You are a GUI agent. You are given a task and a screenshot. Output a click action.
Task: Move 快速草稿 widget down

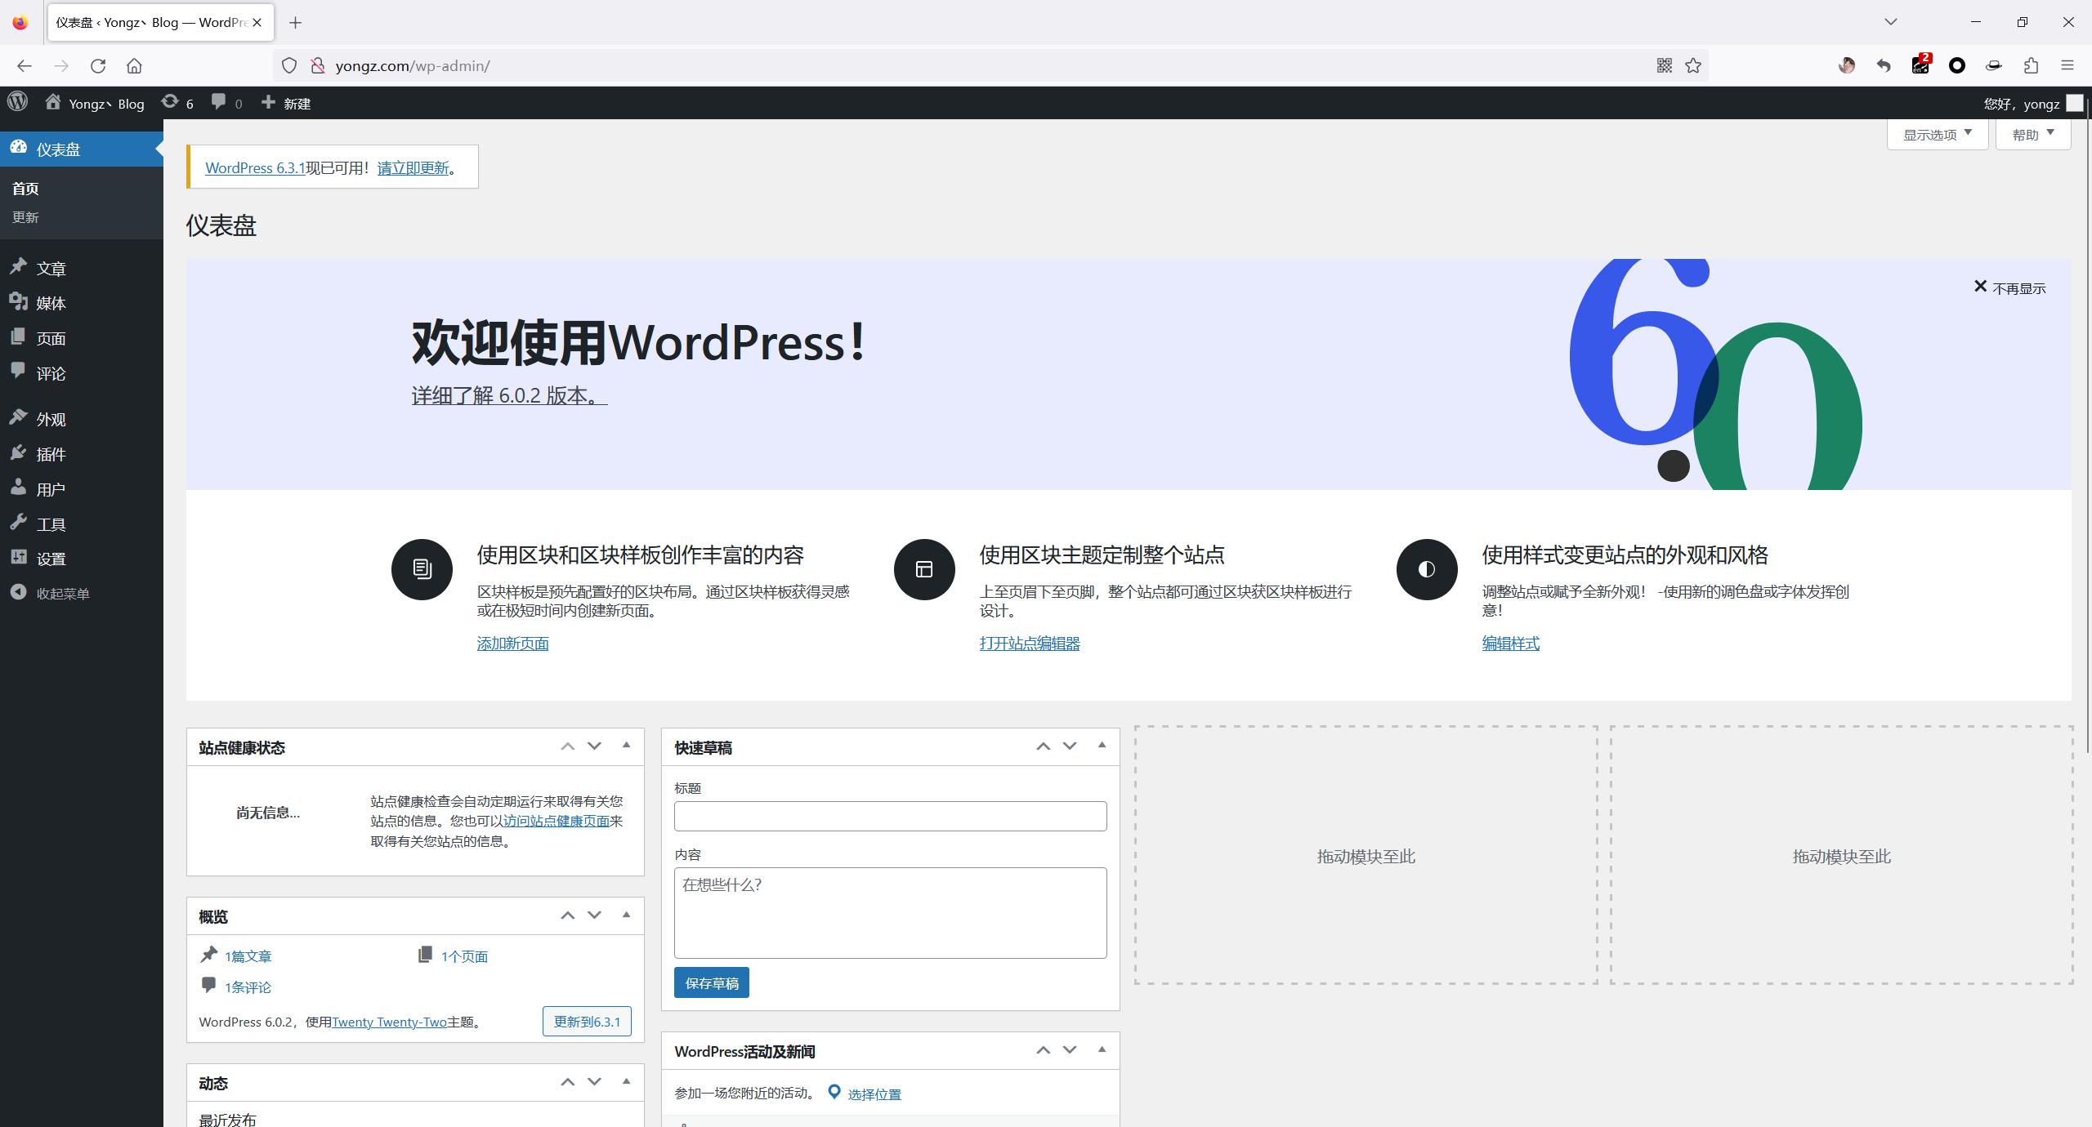[1070, 746]
